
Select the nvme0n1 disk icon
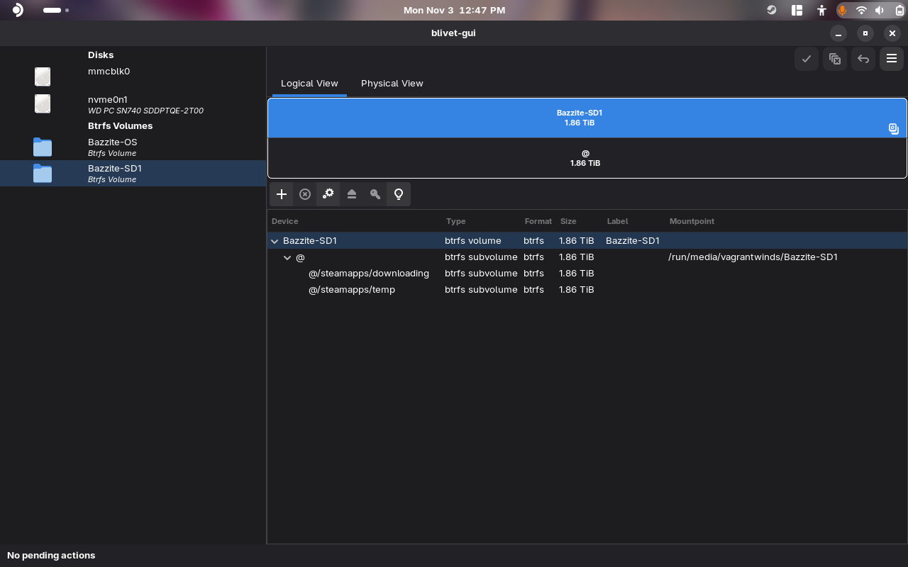point(43,104)
